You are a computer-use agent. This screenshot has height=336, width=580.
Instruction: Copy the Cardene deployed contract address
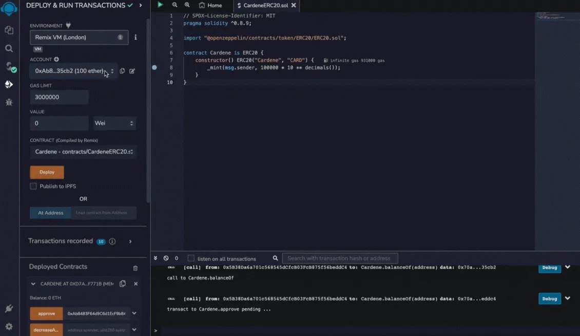pos(123,284)
